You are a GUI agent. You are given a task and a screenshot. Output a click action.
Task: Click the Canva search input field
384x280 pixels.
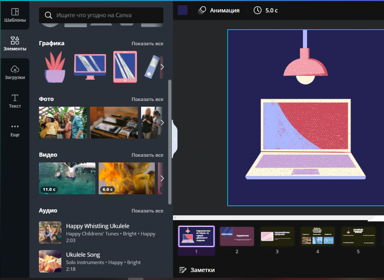(107, 15)
